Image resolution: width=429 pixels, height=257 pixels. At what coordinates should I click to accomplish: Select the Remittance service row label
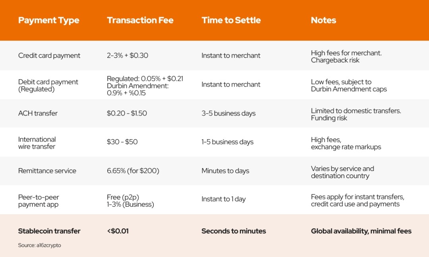click(x=47, y=171)
